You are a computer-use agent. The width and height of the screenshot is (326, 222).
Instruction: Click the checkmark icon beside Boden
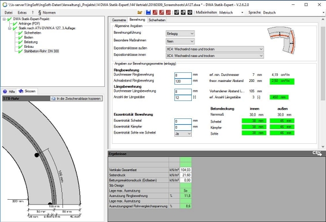click(x=20, y=37)
